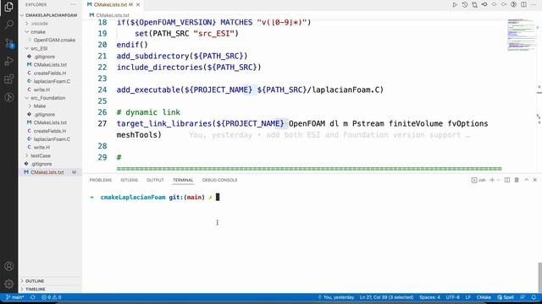Click the feedback icon in the status bar
The image size is (542, 304).
point(523,297)
